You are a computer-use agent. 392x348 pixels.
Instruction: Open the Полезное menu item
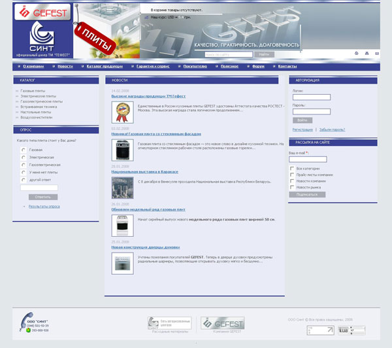click(x=229, y=66)
